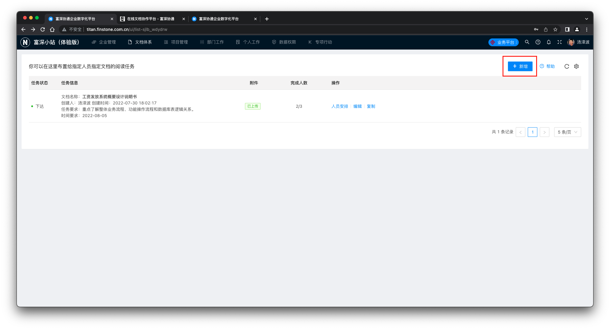Open notifications bell icon
The height and width of the screenshot is (329, 610).
pyautogui.click(x=549, y=42)
